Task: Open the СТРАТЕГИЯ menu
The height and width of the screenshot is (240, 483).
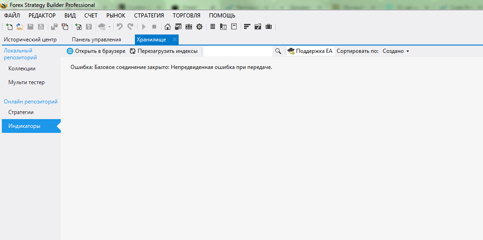Action: click(149, 15)
